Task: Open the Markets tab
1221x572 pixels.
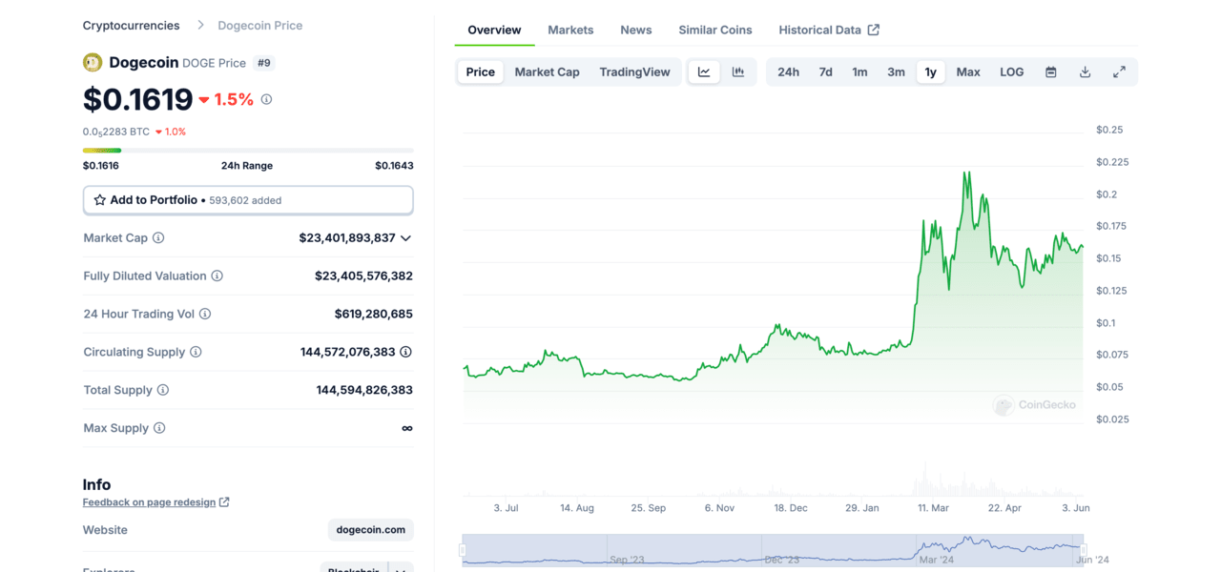Action: 570,31
